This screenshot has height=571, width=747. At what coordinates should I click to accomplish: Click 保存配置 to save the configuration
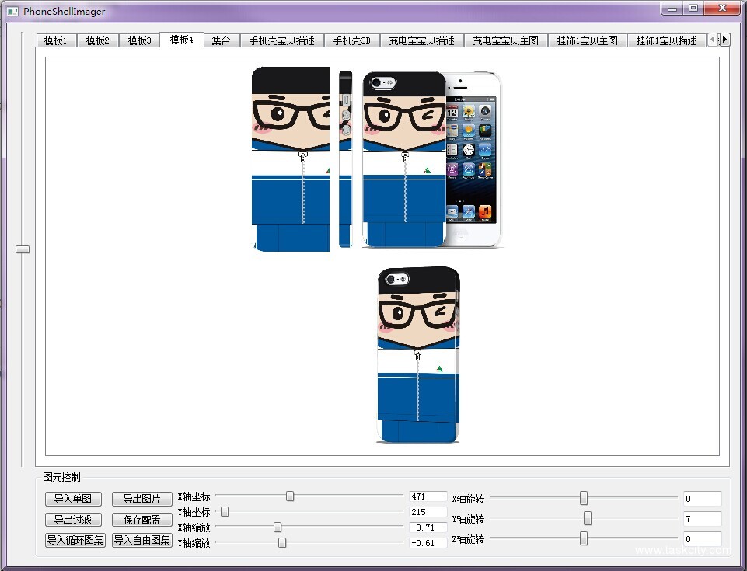141,520
